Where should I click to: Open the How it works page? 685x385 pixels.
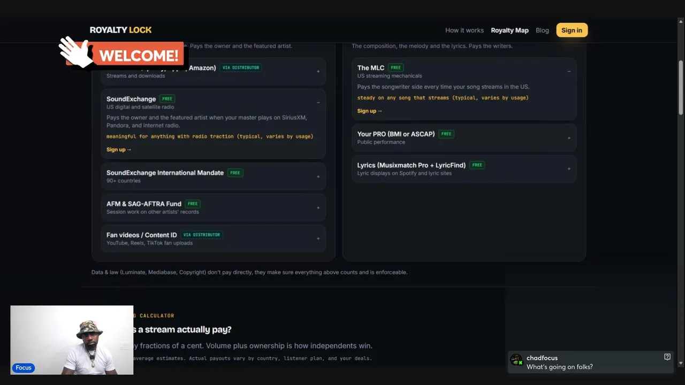464,30
